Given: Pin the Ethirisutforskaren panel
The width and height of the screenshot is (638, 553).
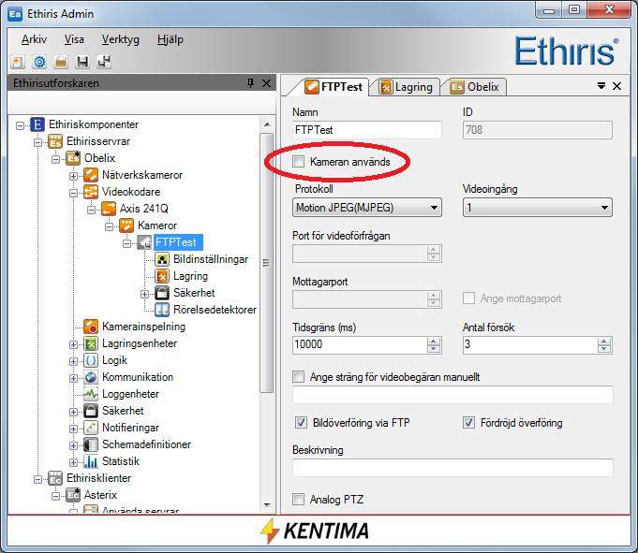Looking at the screenshot, I should (x=251, y=83).
